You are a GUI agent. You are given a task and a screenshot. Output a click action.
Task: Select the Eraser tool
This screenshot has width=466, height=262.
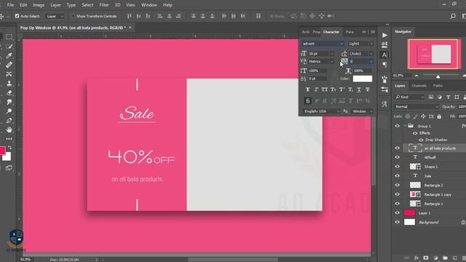[9, 92]
